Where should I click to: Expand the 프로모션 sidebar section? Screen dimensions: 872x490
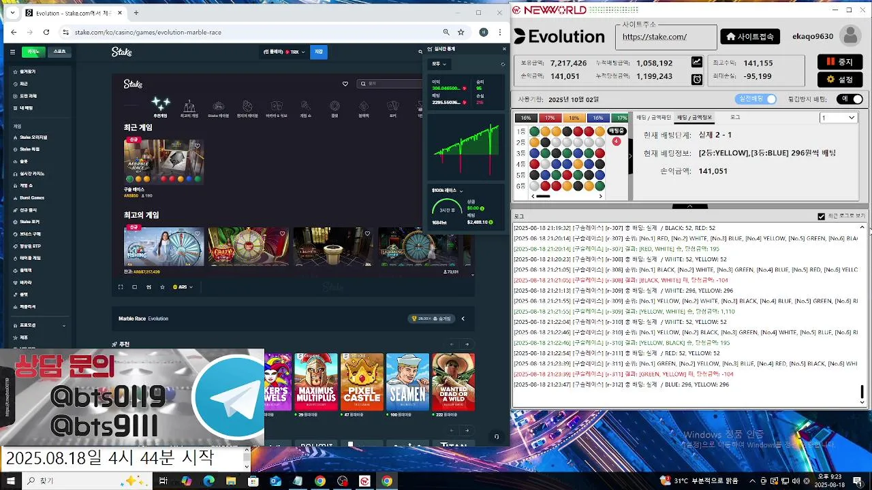click(x=41, y=325)
